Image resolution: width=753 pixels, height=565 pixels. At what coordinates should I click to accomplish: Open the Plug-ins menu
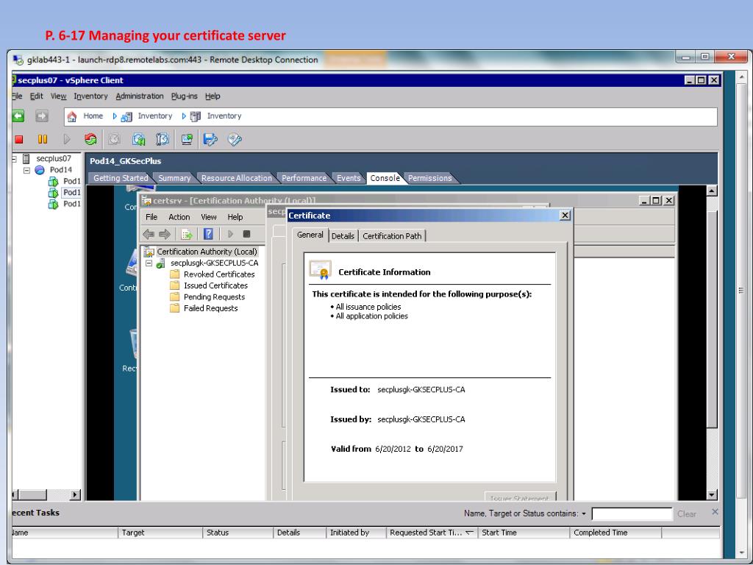(185, 96)
